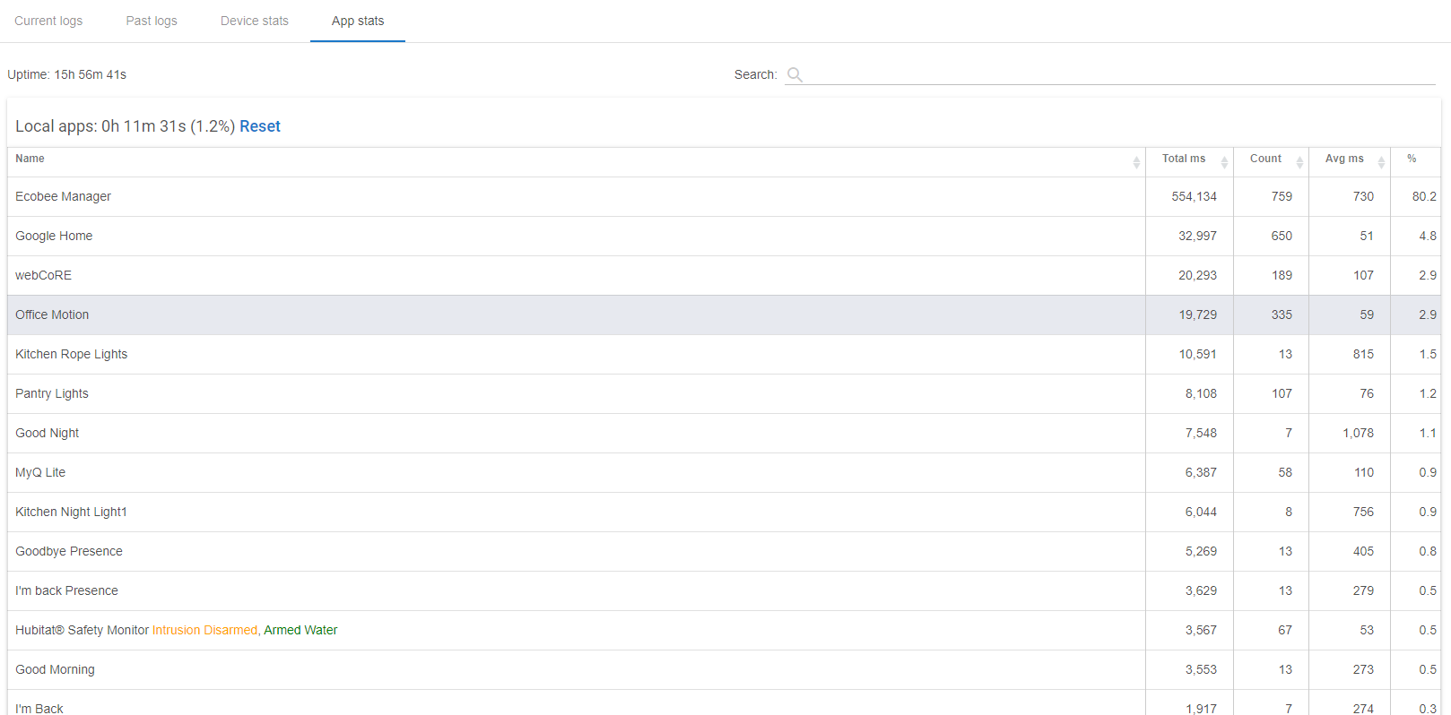
Task: Select the Office Motion row
Action: tap(725, 314)
